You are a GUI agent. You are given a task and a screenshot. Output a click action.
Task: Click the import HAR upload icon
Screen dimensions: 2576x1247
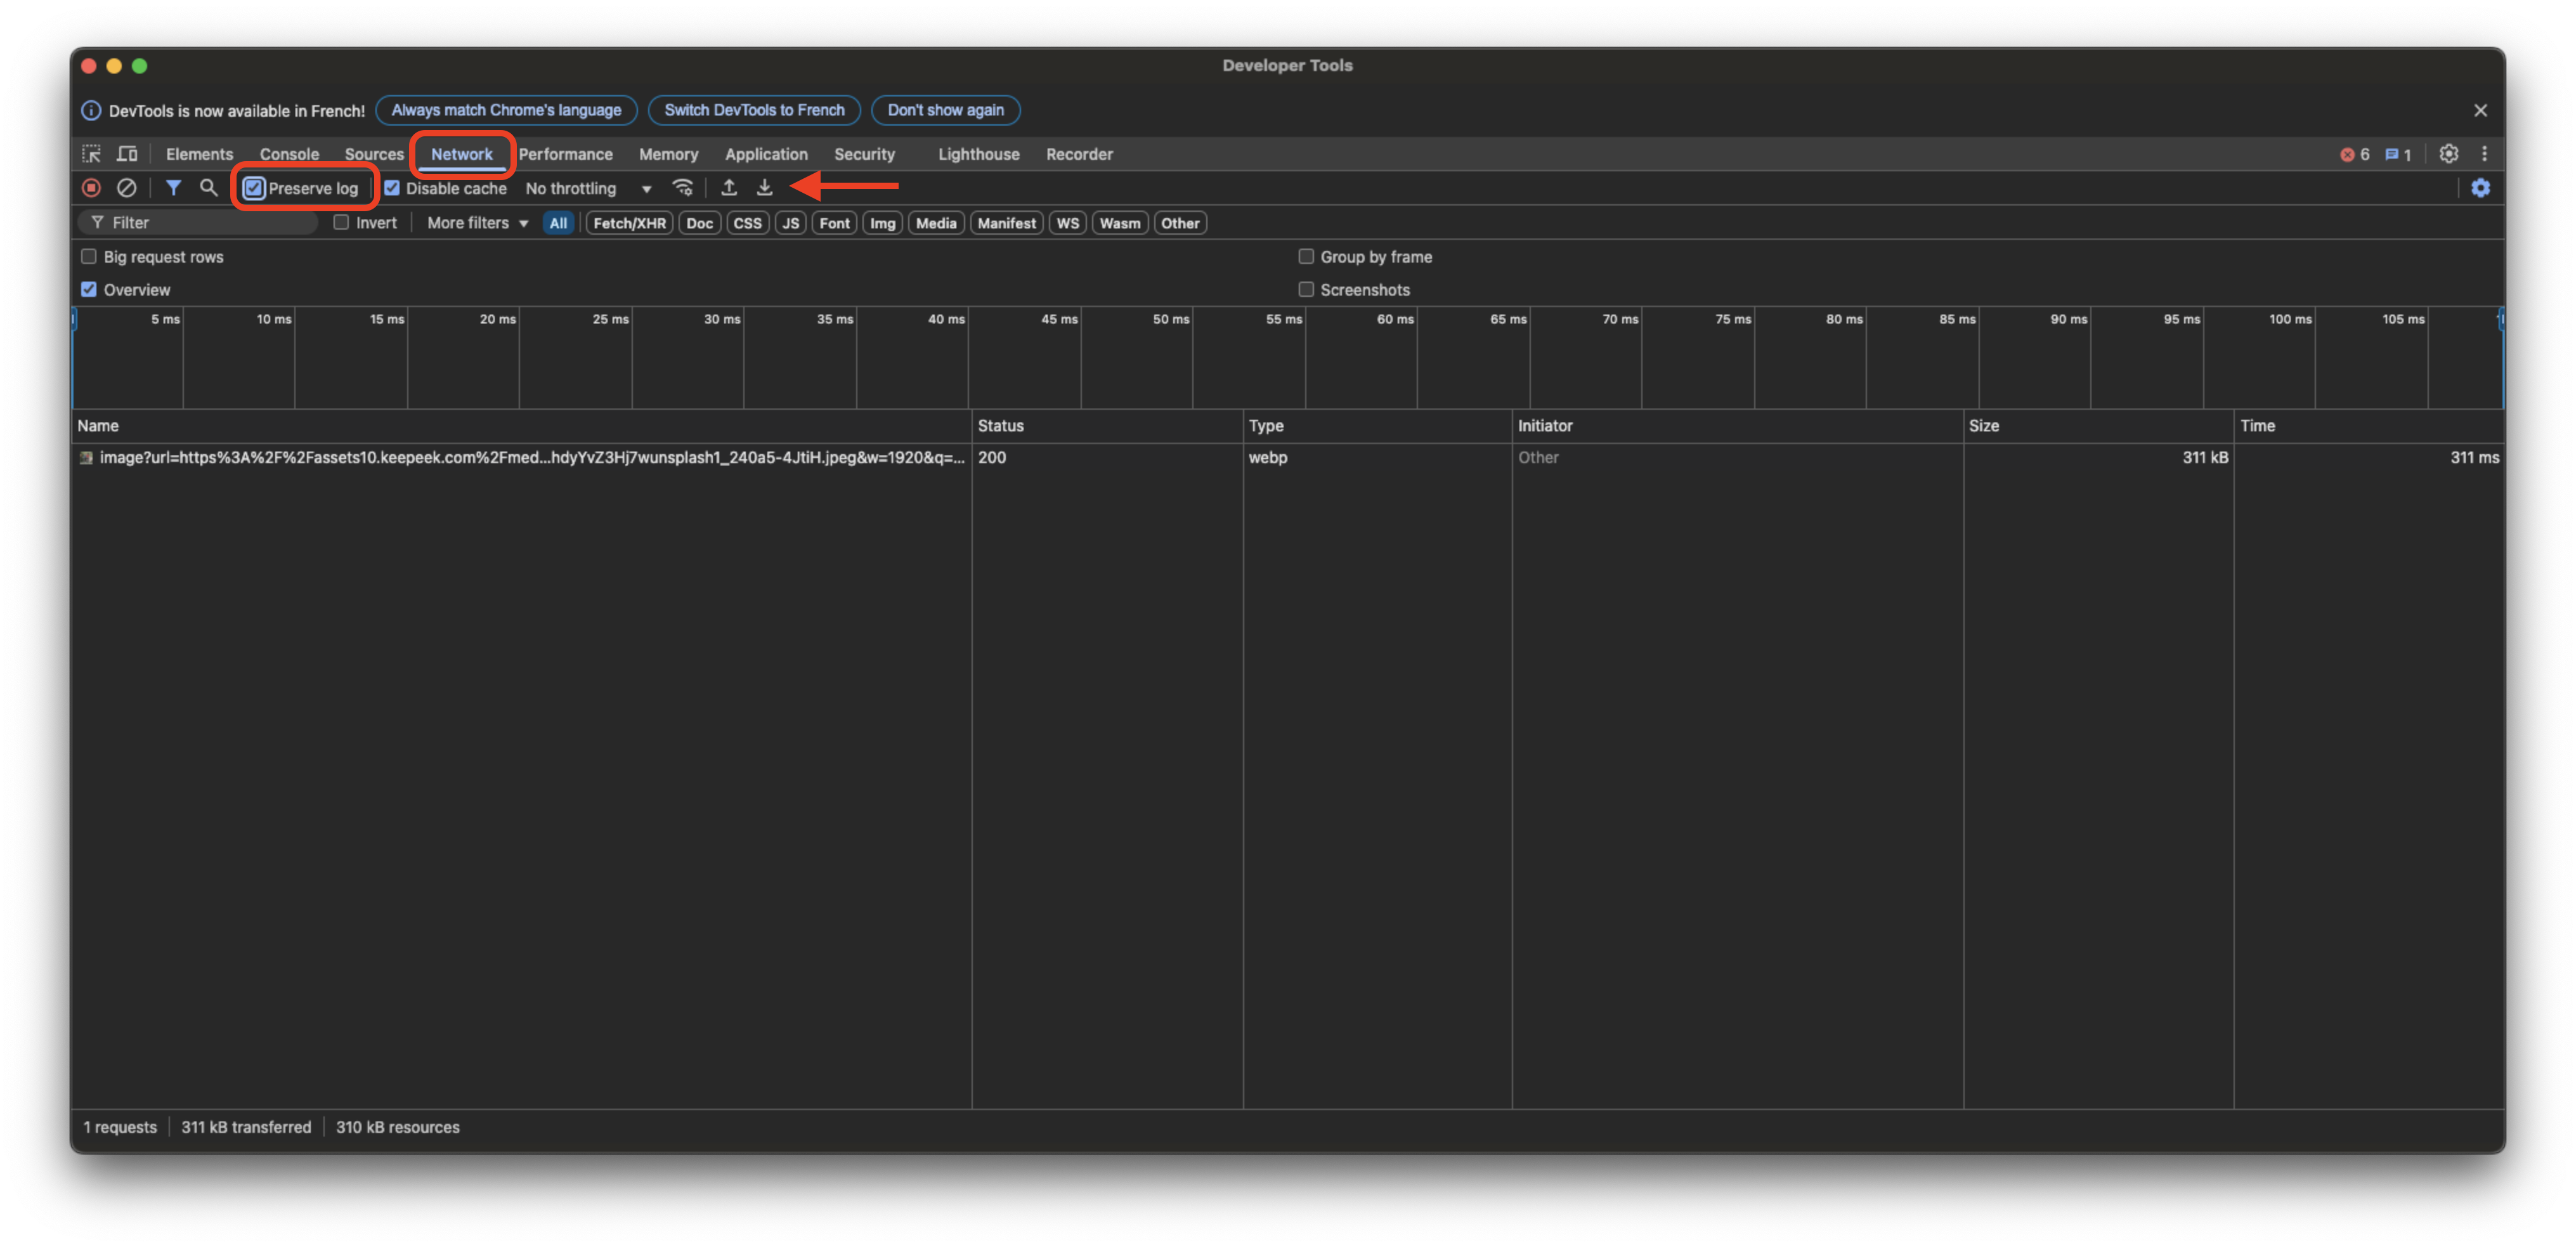pos(729,188)
